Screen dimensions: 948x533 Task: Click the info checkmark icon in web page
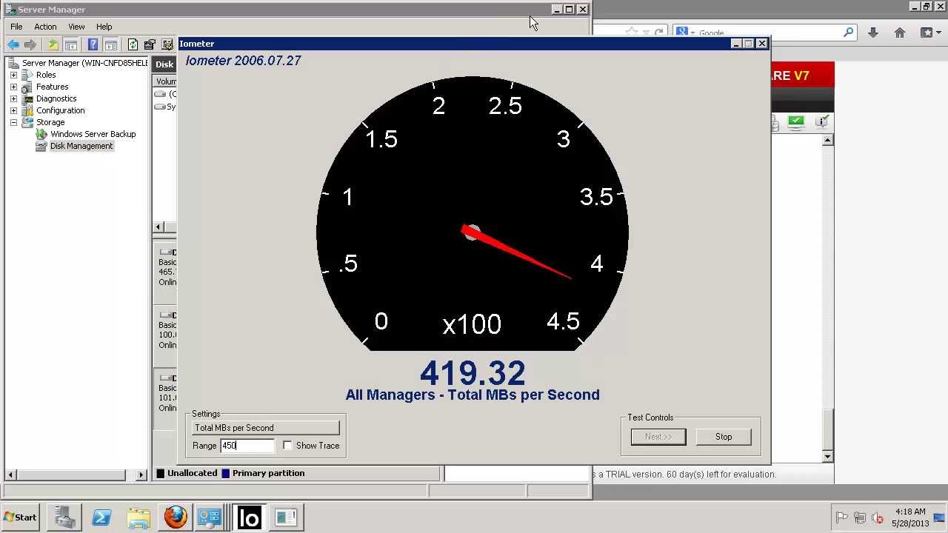822,122
